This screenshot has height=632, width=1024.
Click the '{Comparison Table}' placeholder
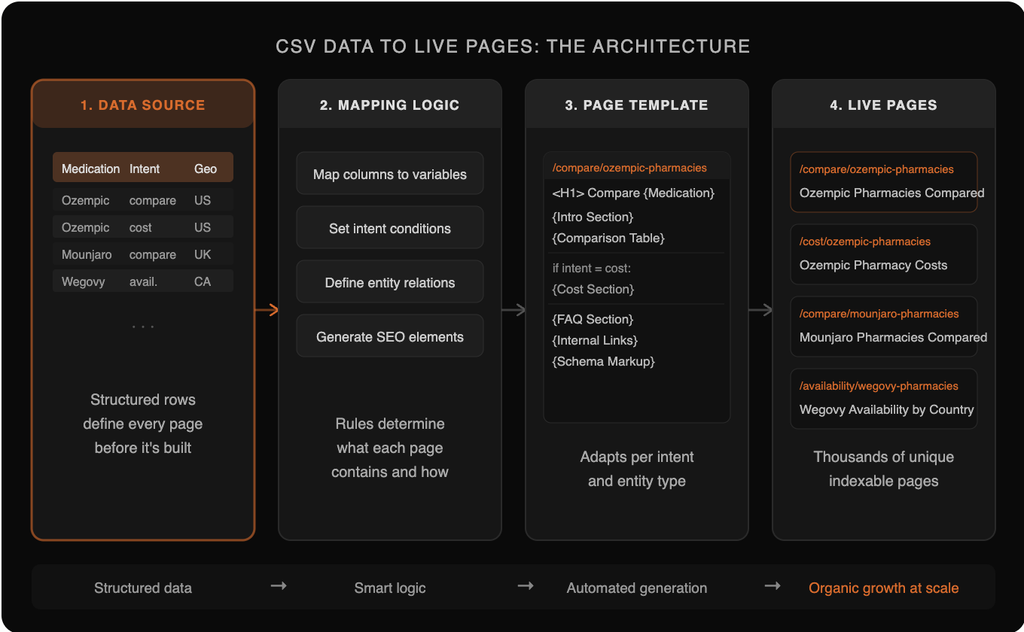click(608, 238)
